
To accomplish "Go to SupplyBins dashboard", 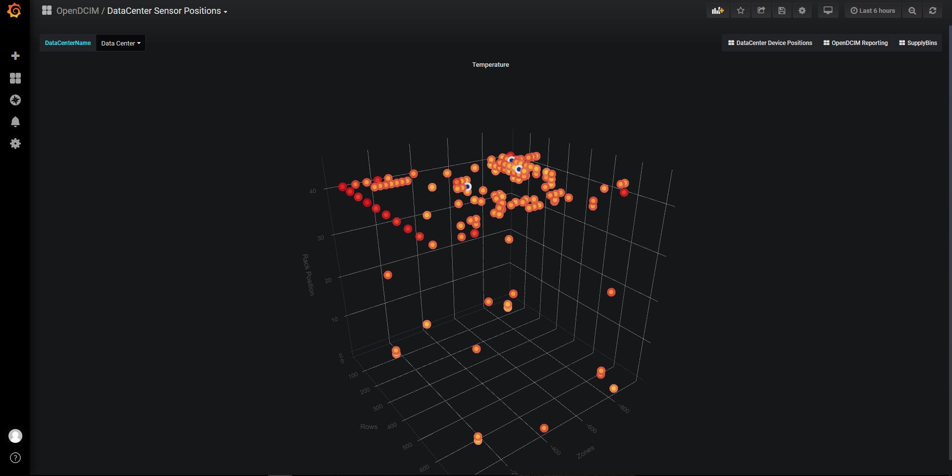I will pyautogui.click(x=918, y=43).
